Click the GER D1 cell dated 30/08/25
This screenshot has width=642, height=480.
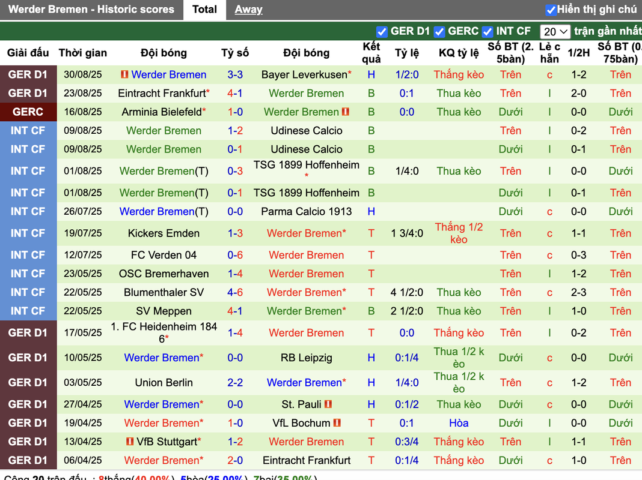pos(28,75)
